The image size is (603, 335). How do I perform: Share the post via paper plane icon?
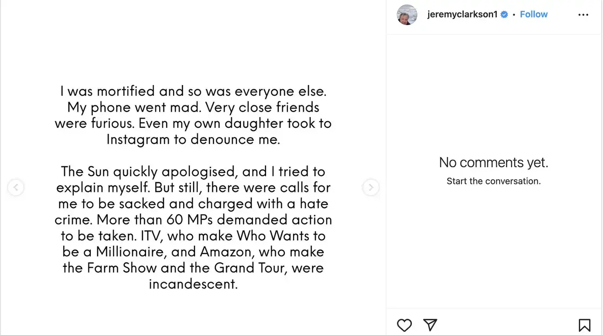pyautogui.click(x=430, y=325)
